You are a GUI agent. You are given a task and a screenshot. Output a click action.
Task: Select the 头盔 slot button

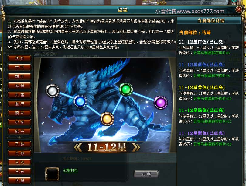pyautogui.click(x=19, y=95)
